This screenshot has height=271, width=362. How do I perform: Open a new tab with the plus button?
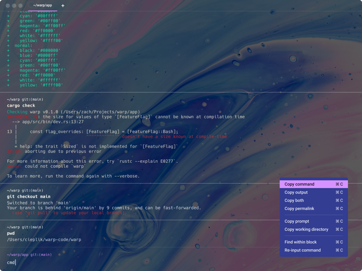pos(63,5)
